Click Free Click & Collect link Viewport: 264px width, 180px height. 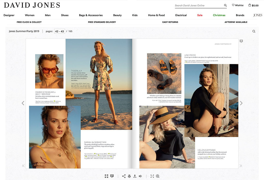[x=29, y=22]
